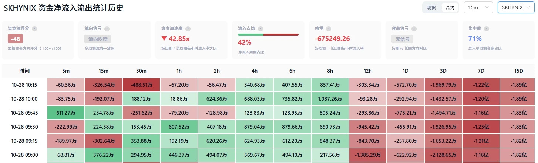Click the 624.36万 cell
This screenshot has width=538, height=163.
(217, 99)
